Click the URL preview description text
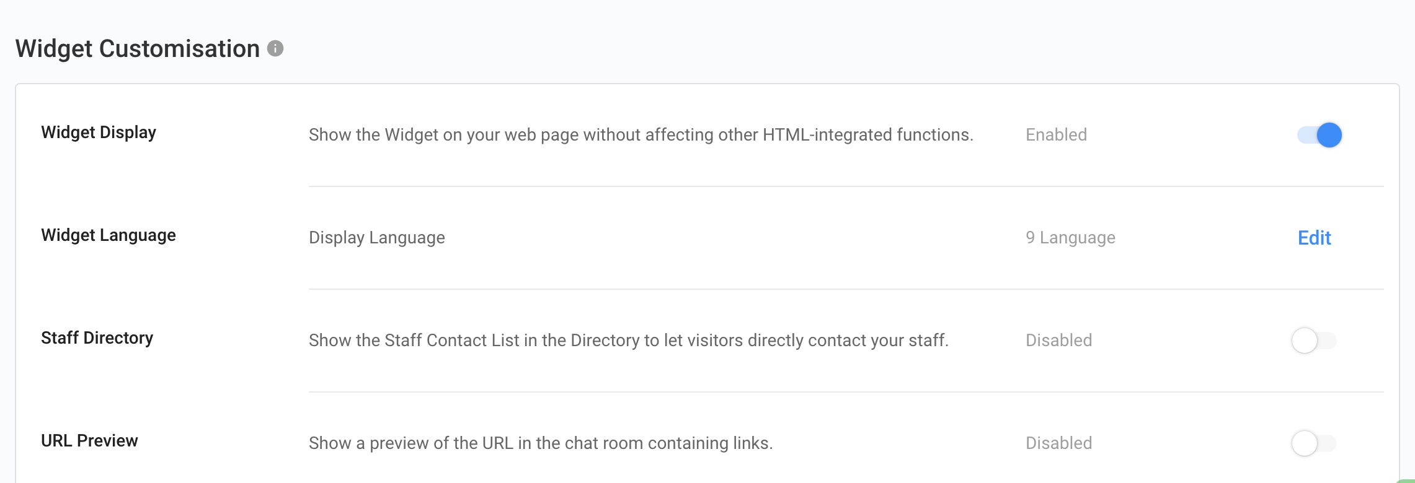 coord(540,443)
